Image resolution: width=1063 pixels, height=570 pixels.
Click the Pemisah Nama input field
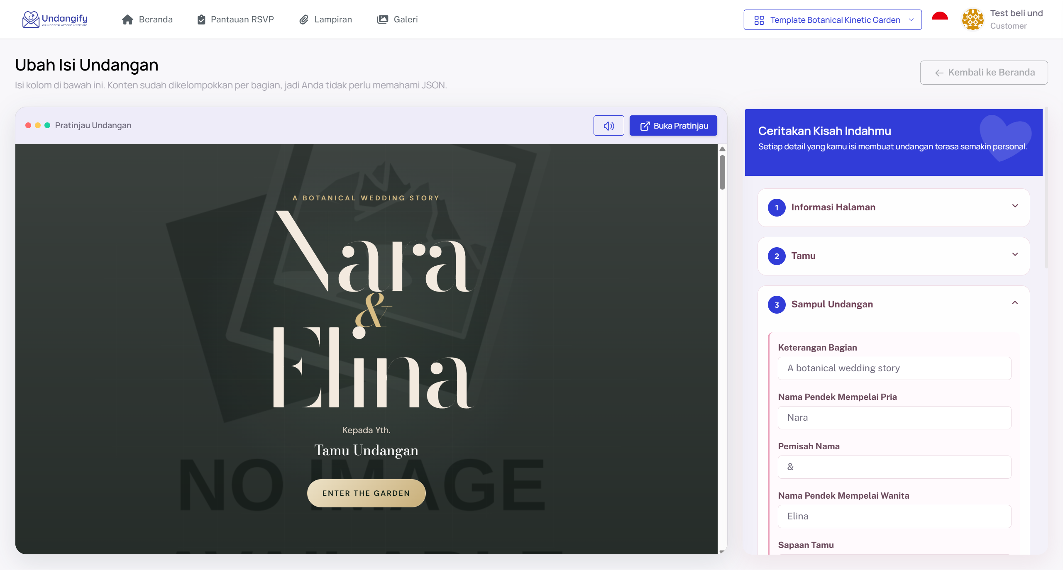click(894, 467)
